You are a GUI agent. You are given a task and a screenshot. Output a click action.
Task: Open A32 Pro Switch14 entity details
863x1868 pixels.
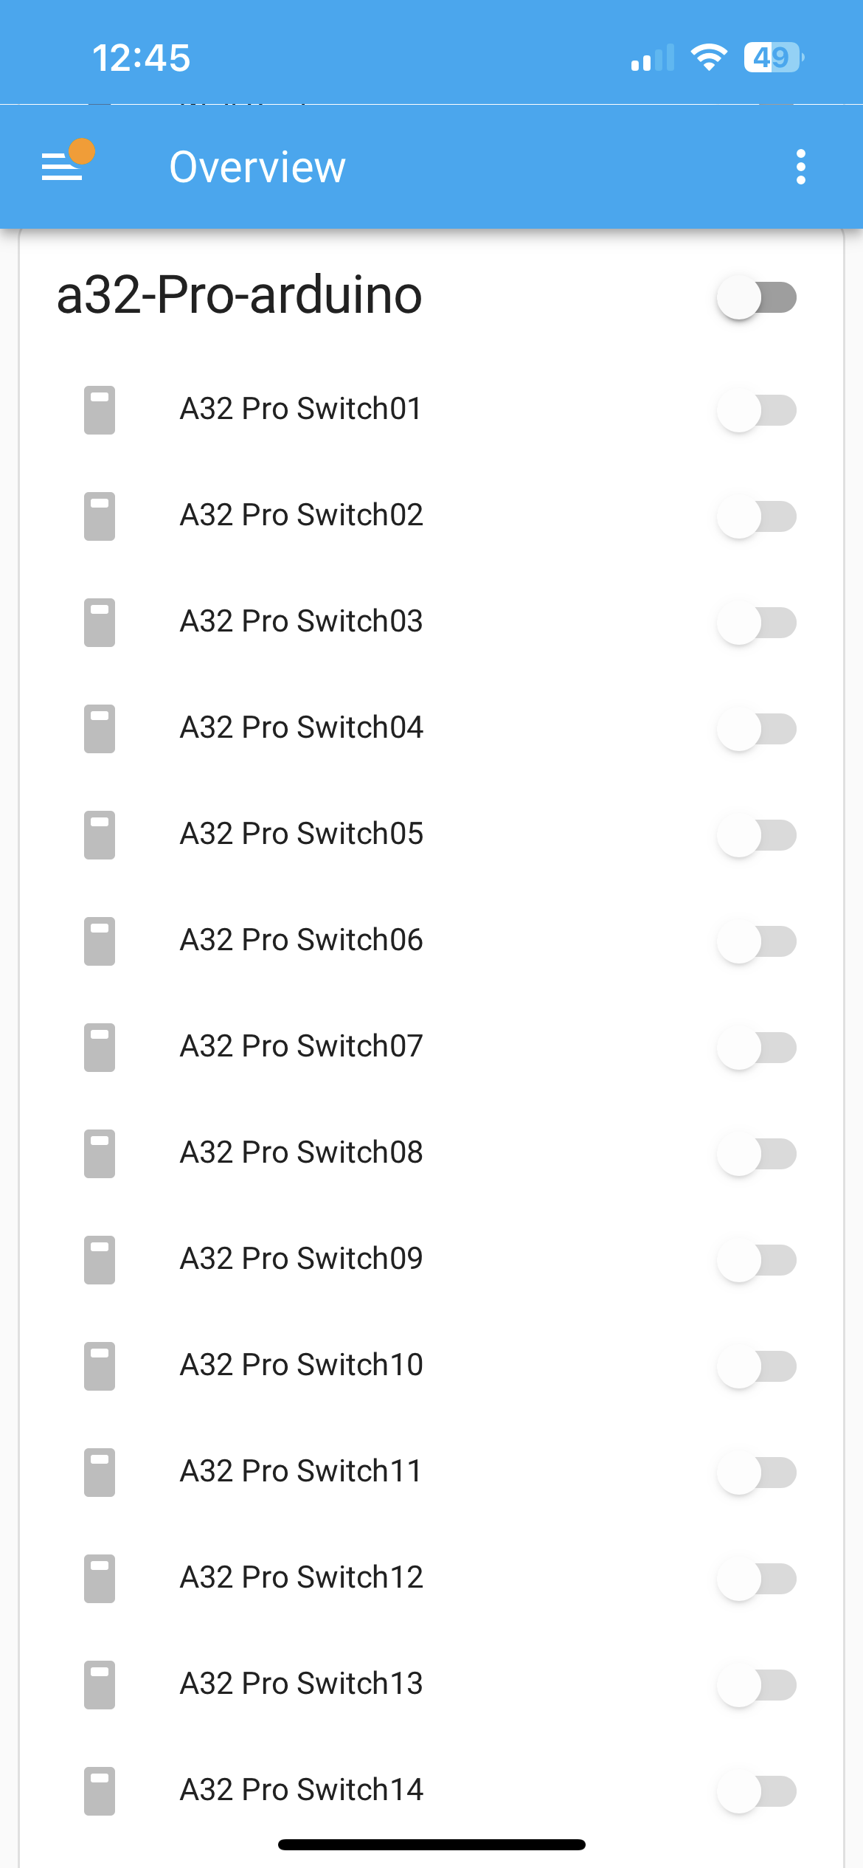(x=302, y=1790)
